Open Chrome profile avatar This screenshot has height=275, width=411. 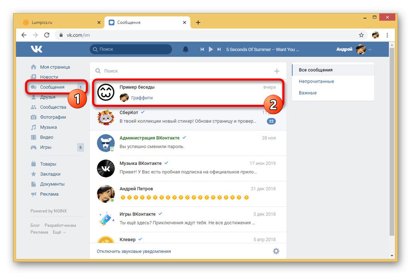click(375, 35)
